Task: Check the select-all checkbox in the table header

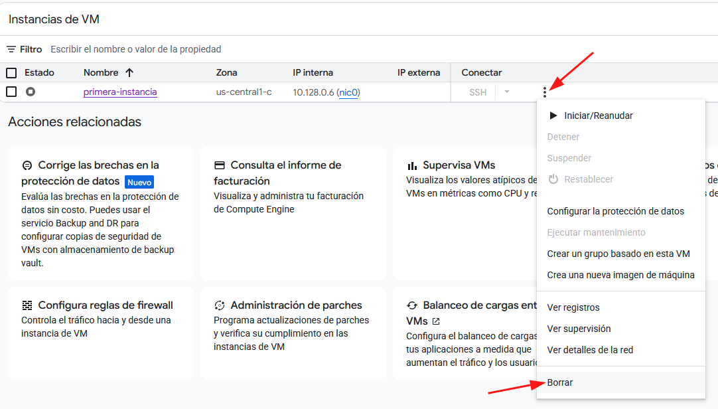Action: [x=11, y=72]
